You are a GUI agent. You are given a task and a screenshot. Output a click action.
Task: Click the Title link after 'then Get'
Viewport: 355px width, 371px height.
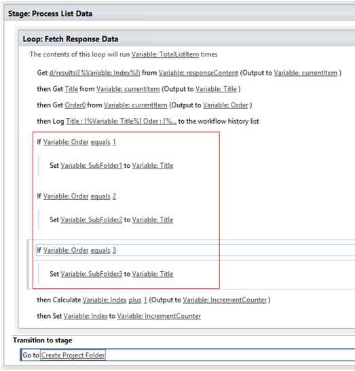(71, 89)
